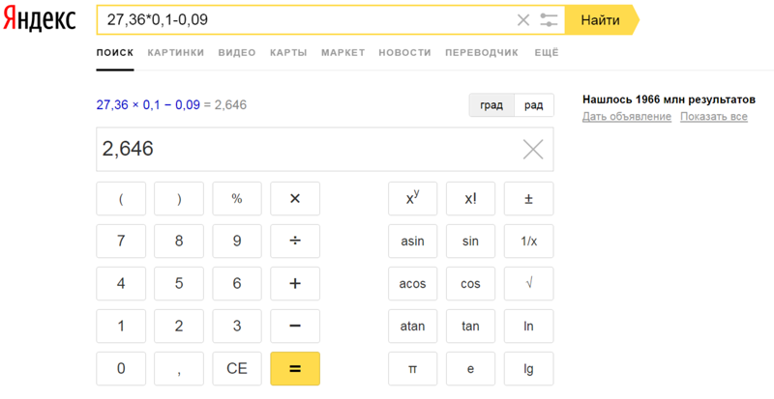
Task: Clear the calculator display with the X
Action: tap(533, 149)
